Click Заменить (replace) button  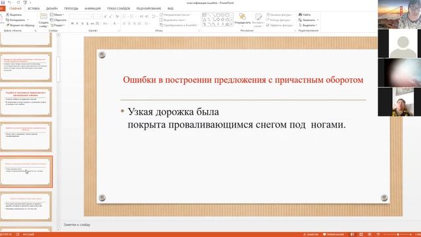[x=309, y=20]
